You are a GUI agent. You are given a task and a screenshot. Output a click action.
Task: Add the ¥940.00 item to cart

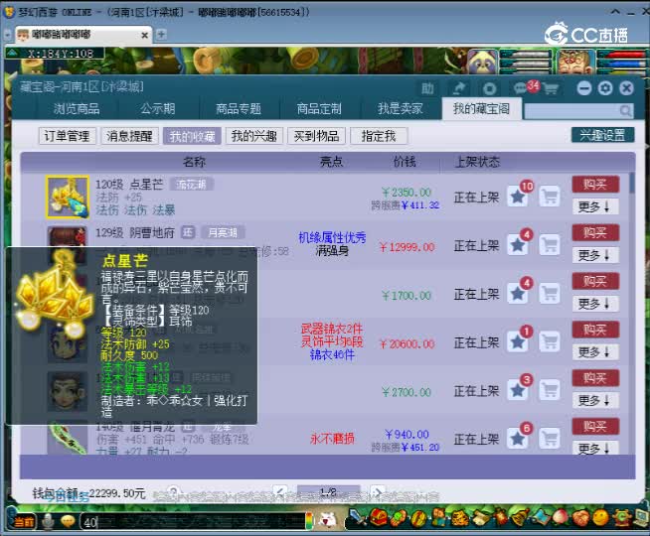pyautogui.click(x=550, y=439)
